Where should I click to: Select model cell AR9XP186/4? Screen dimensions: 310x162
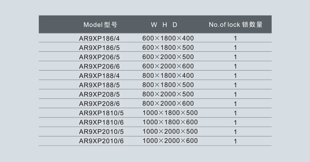99,39
